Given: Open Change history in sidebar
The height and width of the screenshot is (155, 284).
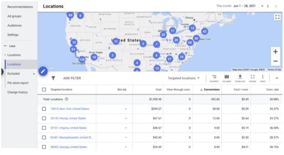Looking at the screenshot, I should [18, 92].
